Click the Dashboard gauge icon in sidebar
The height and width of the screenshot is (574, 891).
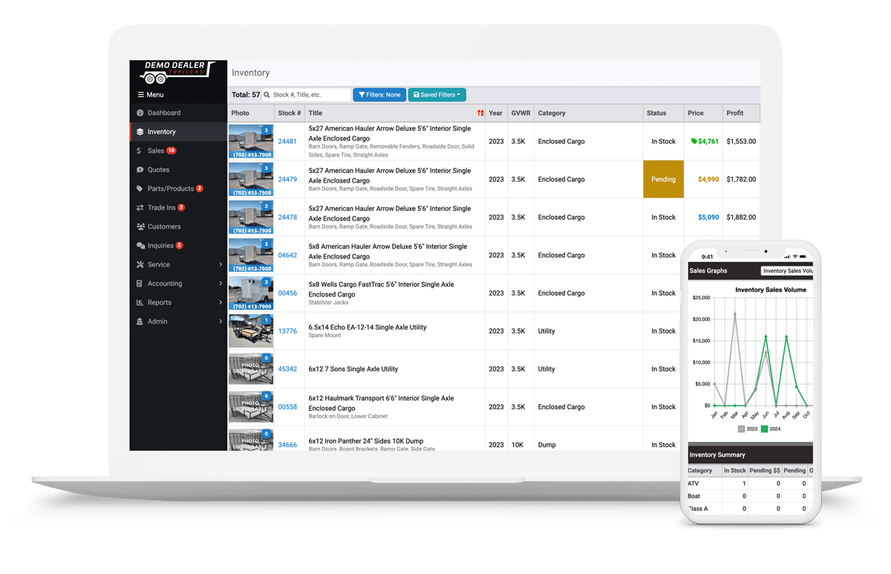click(140, 113)
